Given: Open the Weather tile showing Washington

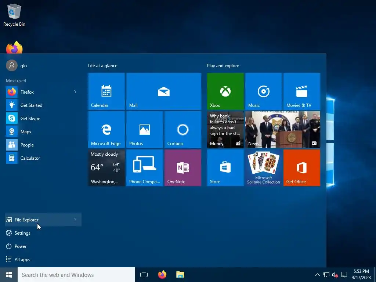Looking at the screenshot, I should click(x=106, y=167).
